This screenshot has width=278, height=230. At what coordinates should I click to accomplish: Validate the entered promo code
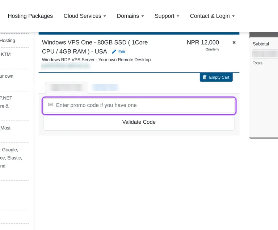coord(139,122)
